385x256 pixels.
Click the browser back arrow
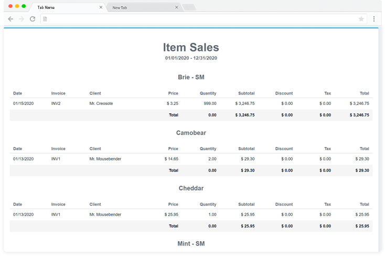(x=10, y=19)
